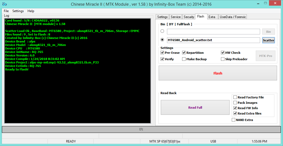283x146 pixels.
Task: Click the 'Card found : S/N : C4D6A022' log line
Action: click(32, 20)
